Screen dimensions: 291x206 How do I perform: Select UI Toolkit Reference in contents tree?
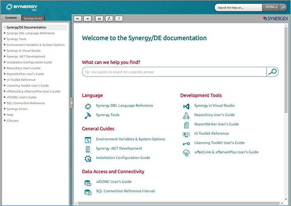(21, 80)
